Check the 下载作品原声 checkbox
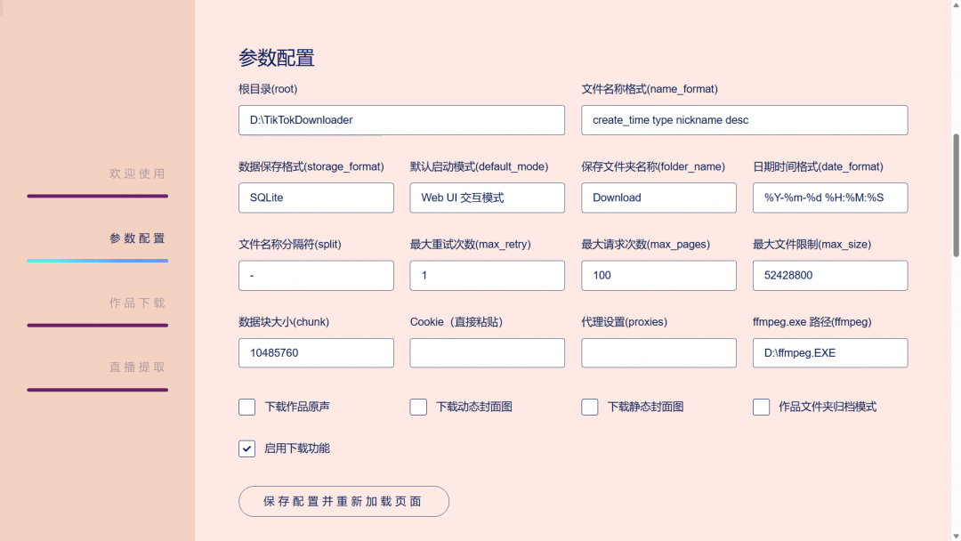 pyautogui.click(x=247, y=407)
